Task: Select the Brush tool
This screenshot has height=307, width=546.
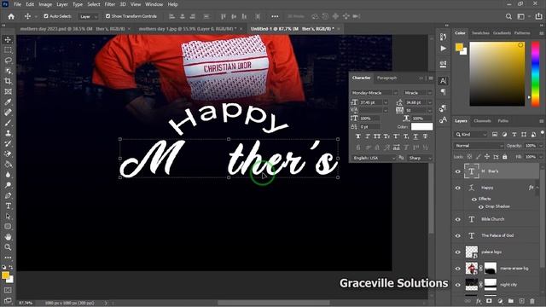Action: click(x=8, y=123)
